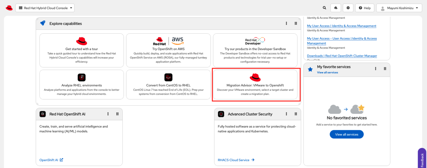Open Explore capabilities kebab menu
This screenshot has height=168, width=427.
[x=286, y=23]
